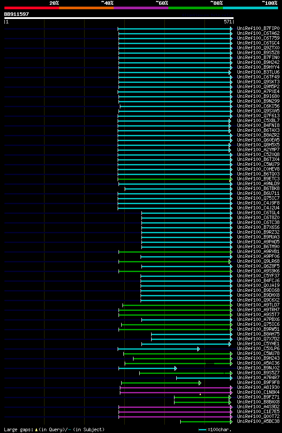This screenshot has width=282, height=433.
Task: Click the UniRef100_A7PXE4 label
Action: 258,91
